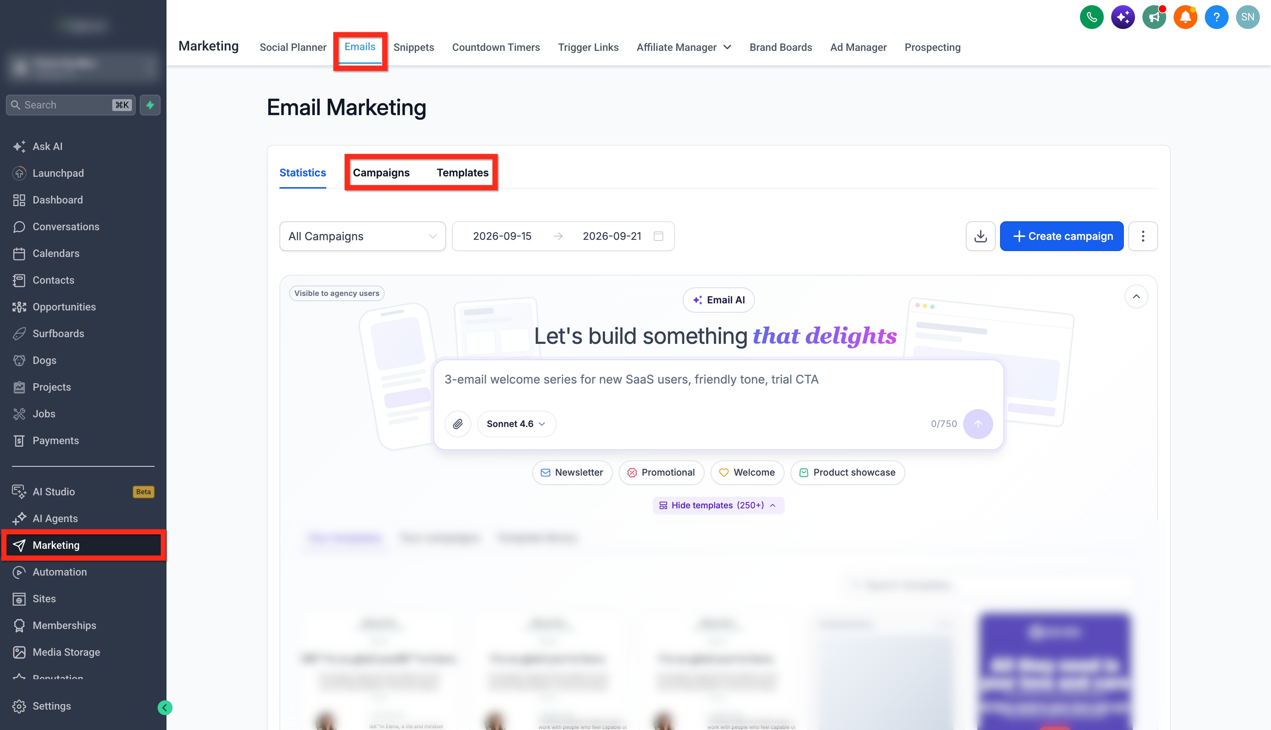This screenshot has width=1271, height=730.
Task: Attach a file with the paperclip icon
Action: (457, 424)
